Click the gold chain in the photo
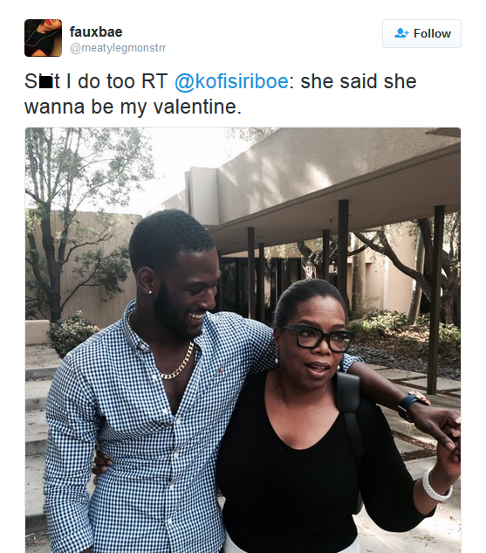The width and height of the screenshot is (486, 553). (179, 364)
